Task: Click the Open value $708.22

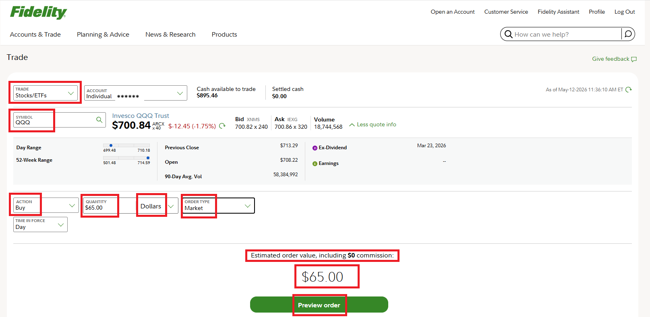Action: click(289, 160)
